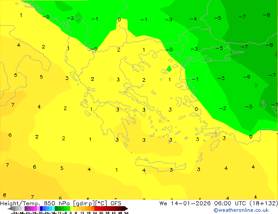Click the 3 value over Crete island
Viewport: 278px width, 214px height.
pyautogui.click(x=171, y=170)
